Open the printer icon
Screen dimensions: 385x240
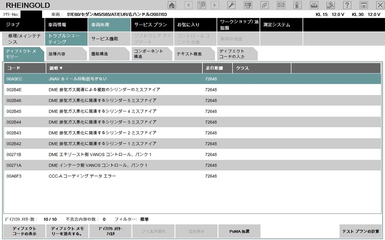(314, 5)
